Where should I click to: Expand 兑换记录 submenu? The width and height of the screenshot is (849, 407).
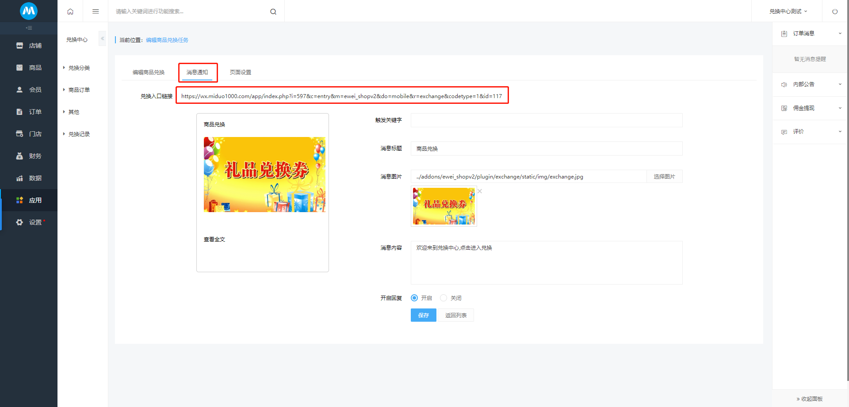[x=79, y=134]
